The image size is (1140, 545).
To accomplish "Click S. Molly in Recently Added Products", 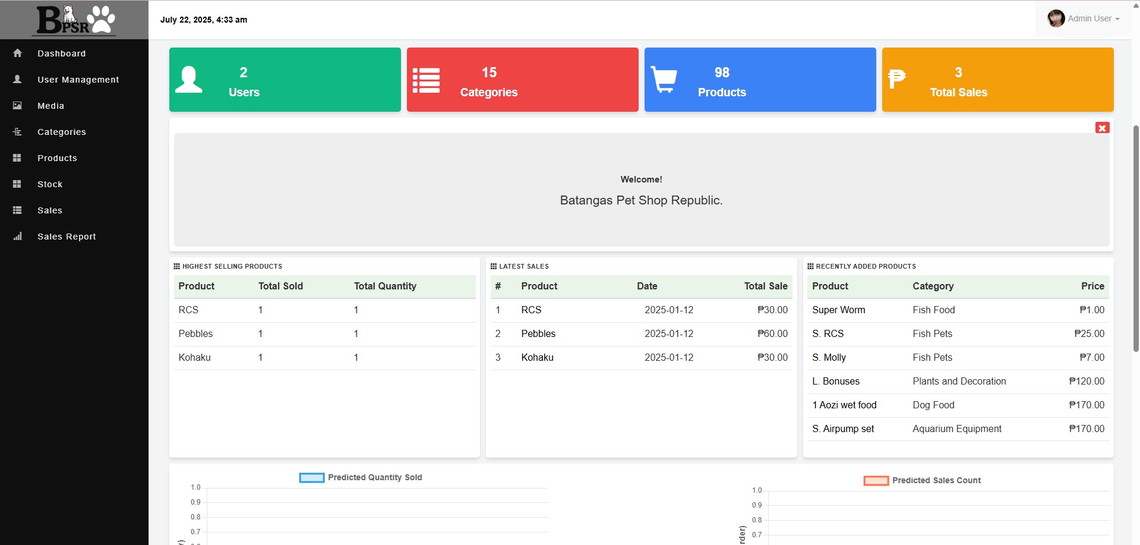I will [x=829, y=357].
